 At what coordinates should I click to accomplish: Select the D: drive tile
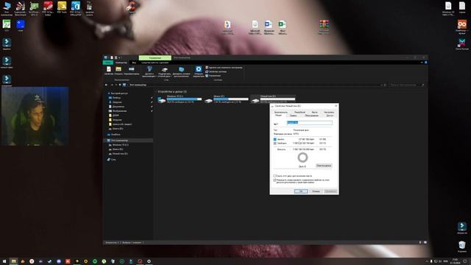[227, 99]
